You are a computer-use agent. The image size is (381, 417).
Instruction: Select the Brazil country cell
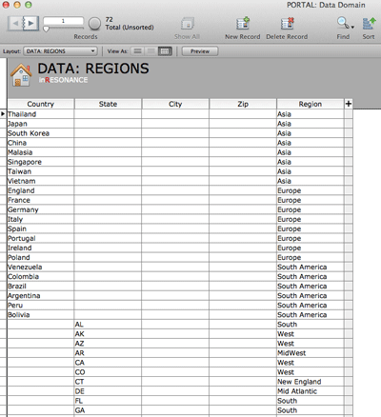pos(41,286)
